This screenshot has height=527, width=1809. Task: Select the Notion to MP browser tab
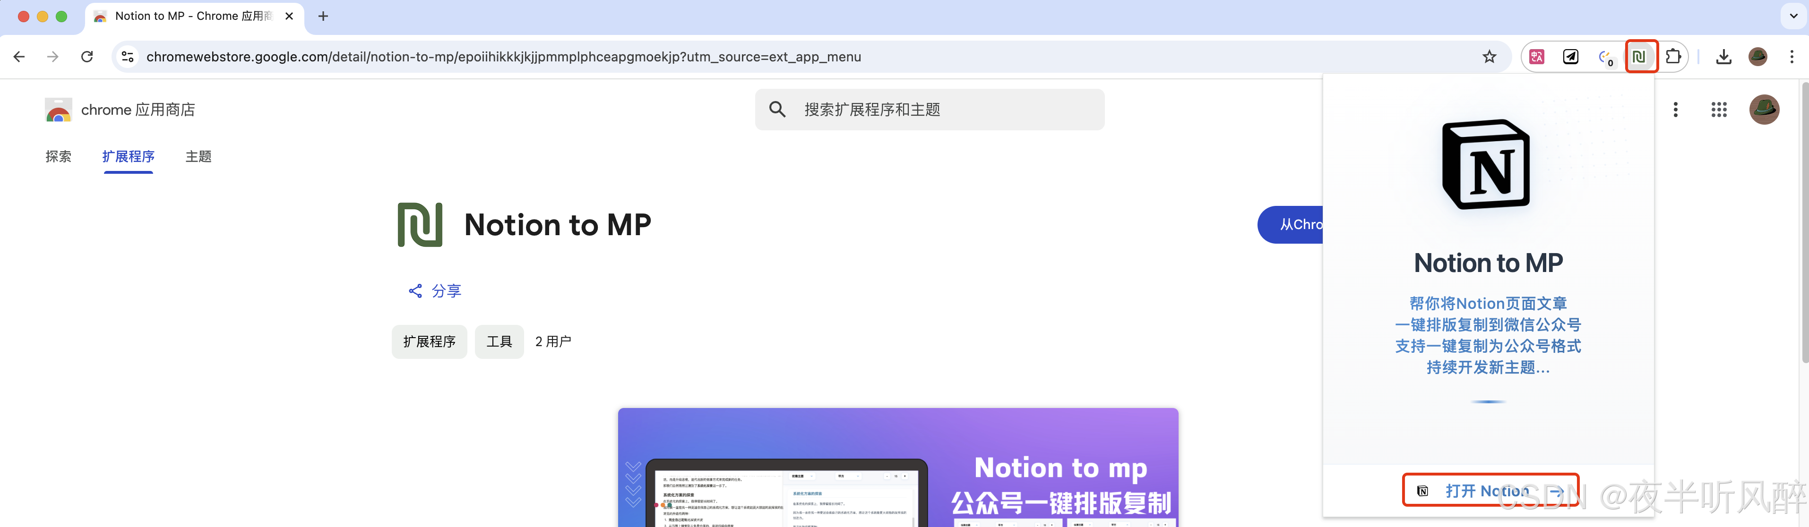coord(195,16)
